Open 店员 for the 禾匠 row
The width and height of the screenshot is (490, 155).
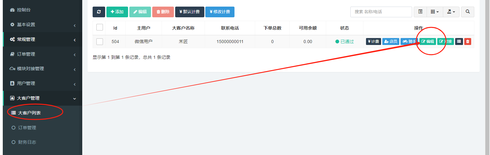391,42
